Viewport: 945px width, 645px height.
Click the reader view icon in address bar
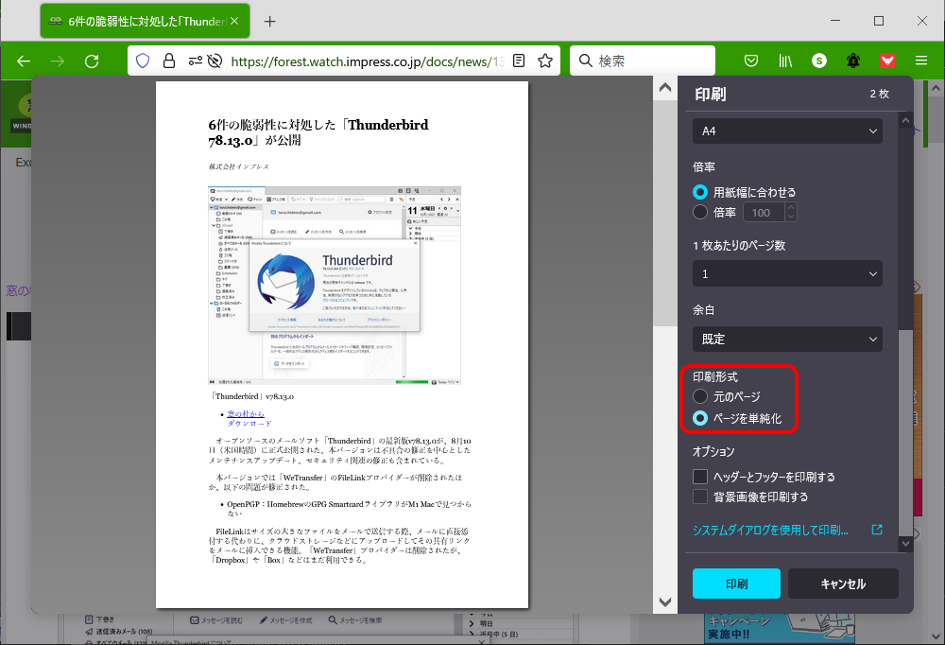tap(518, 60)
